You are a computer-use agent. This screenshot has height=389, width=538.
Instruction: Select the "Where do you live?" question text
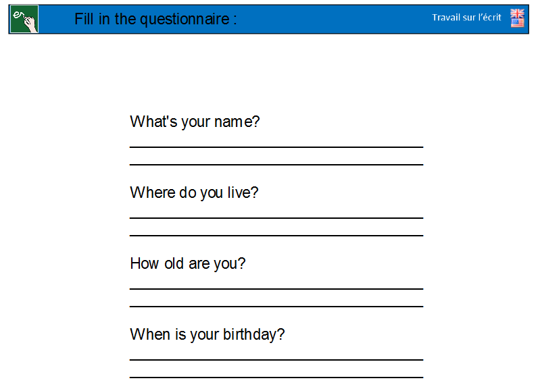point(194,193)
